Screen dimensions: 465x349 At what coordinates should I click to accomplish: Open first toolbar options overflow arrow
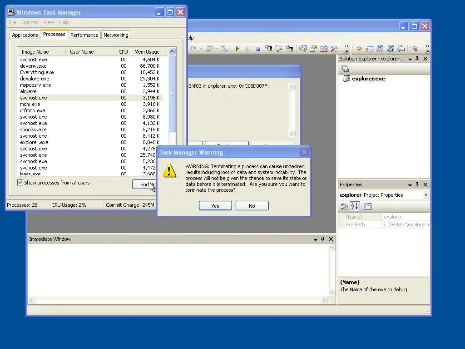point(347,49)
